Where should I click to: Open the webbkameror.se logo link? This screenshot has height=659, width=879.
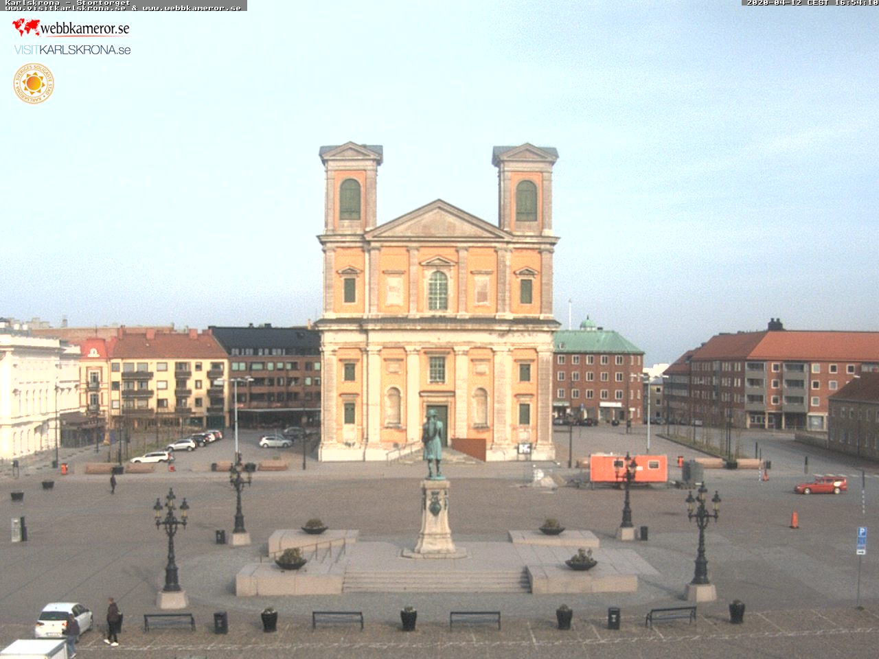[x=71, y=28]
